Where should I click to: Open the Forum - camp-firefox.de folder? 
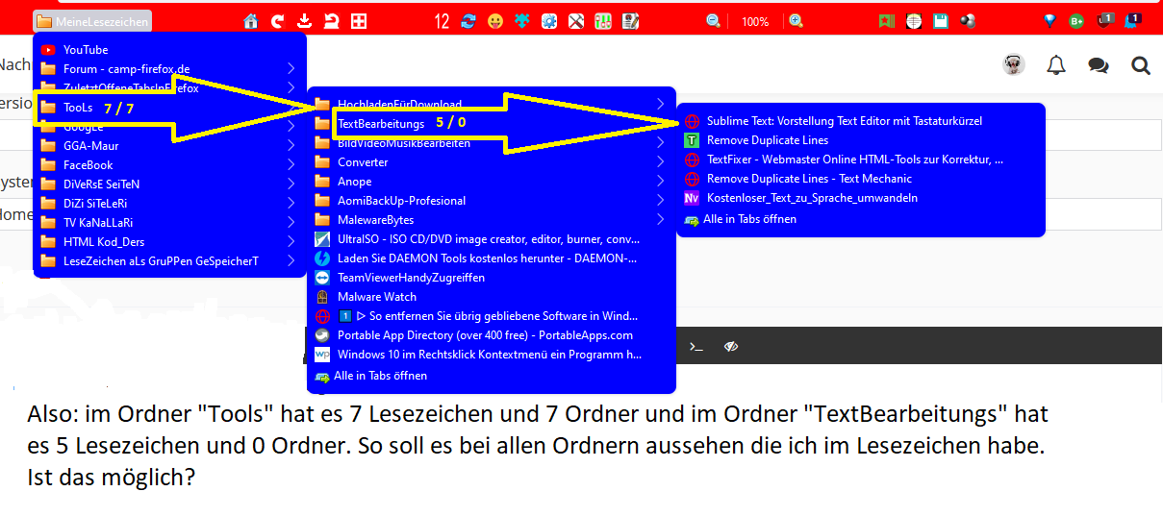point(170,69)
